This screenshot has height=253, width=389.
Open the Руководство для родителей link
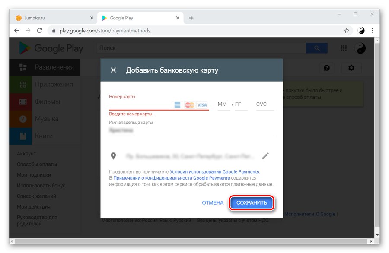[x=37, y=221]
